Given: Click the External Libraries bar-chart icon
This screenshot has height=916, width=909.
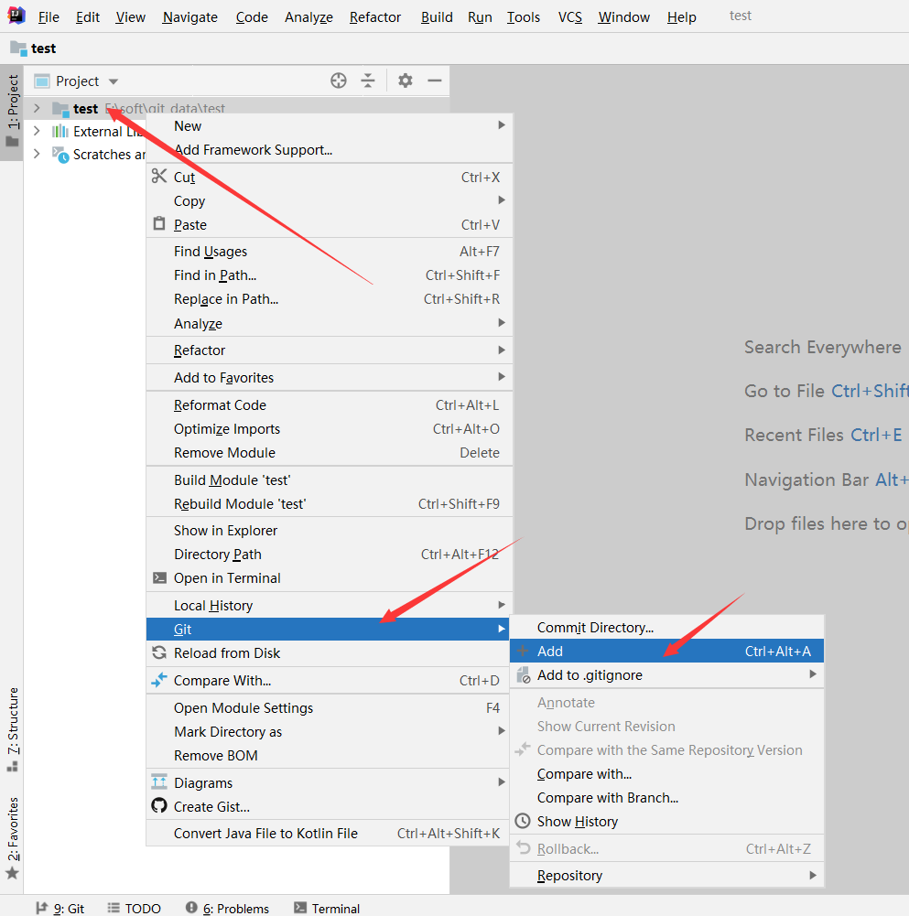Looking at the screenshot, I should (60, 132).
